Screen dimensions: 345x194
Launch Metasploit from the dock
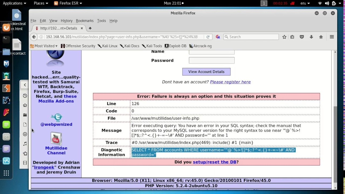(6, 64)
